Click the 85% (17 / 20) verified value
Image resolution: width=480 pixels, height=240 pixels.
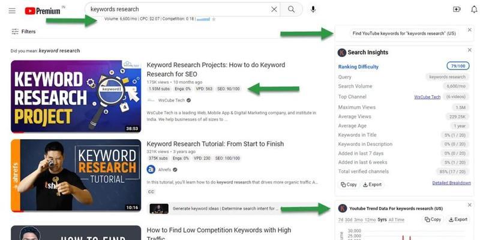tap(453, 172)
